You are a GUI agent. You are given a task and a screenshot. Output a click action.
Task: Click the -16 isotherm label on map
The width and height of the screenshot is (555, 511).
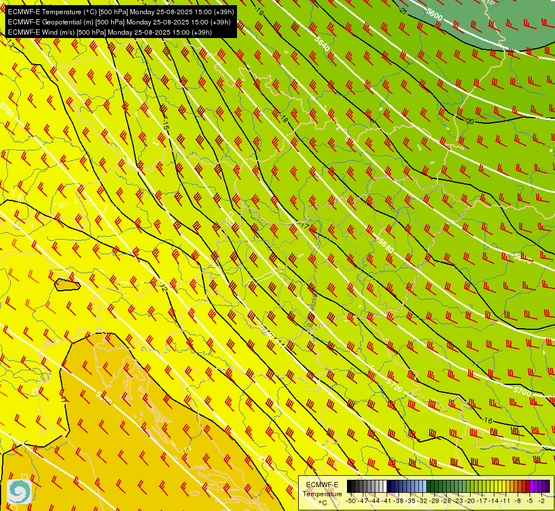coord(488,421)
